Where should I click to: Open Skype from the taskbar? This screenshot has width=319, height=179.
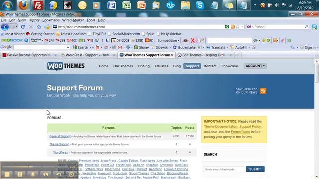point(200,5)
